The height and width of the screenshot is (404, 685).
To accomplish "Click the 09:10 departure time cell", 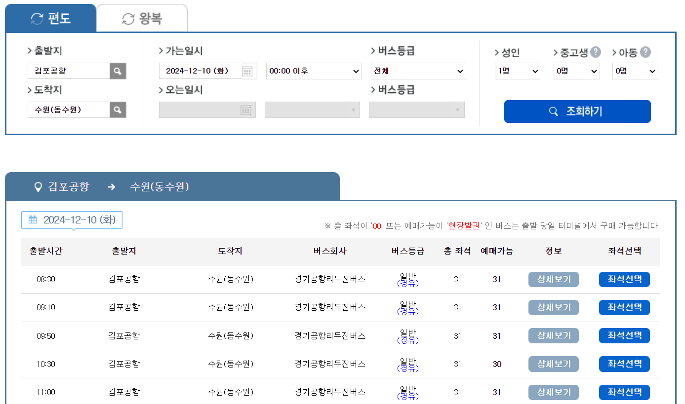I will coord(46,307).
